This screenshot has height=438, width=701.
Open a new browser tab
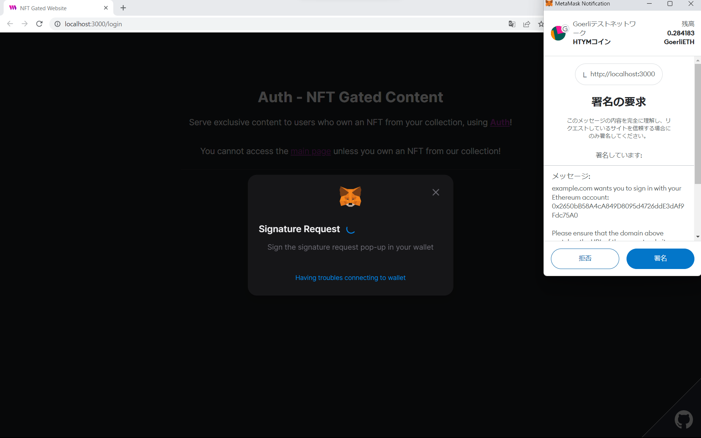(123, 8)
